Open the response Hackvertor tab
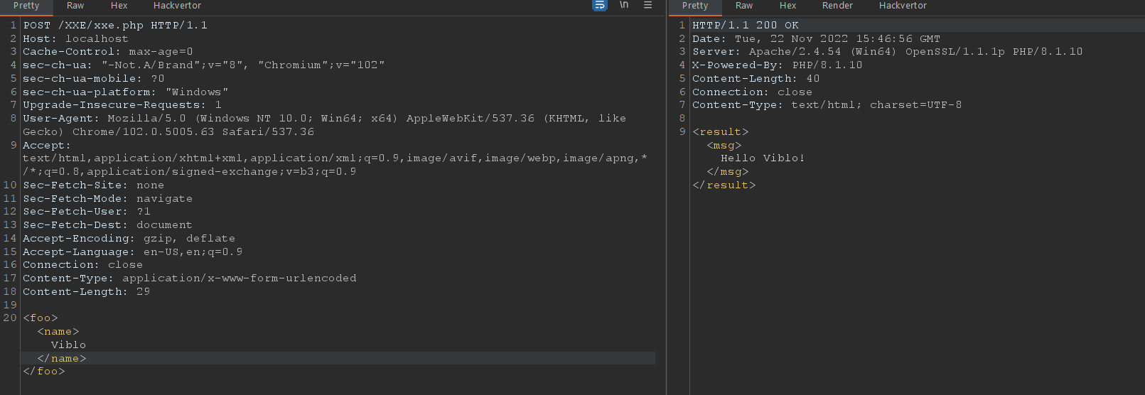The image size is (1145, 395). point(903,6)
